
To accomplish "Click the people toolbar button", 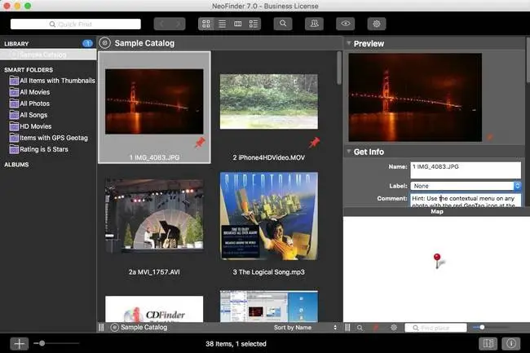I will pyautogui.click(x=314, y=24).
